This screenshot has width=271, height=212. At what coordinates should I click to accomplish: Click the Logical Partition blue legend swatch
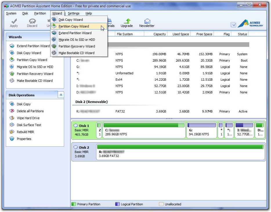[117, 204]
